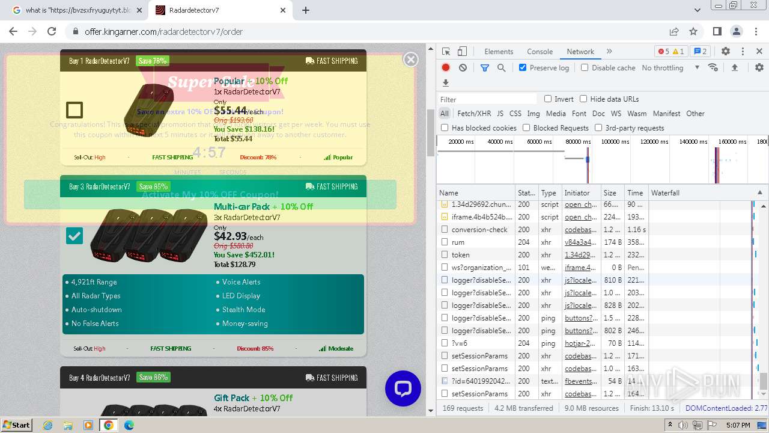The height and width of the screenshot is (433, 769).
Task: Open the codebas initiator link for conversion-check
Action: (x=580, y=230)
